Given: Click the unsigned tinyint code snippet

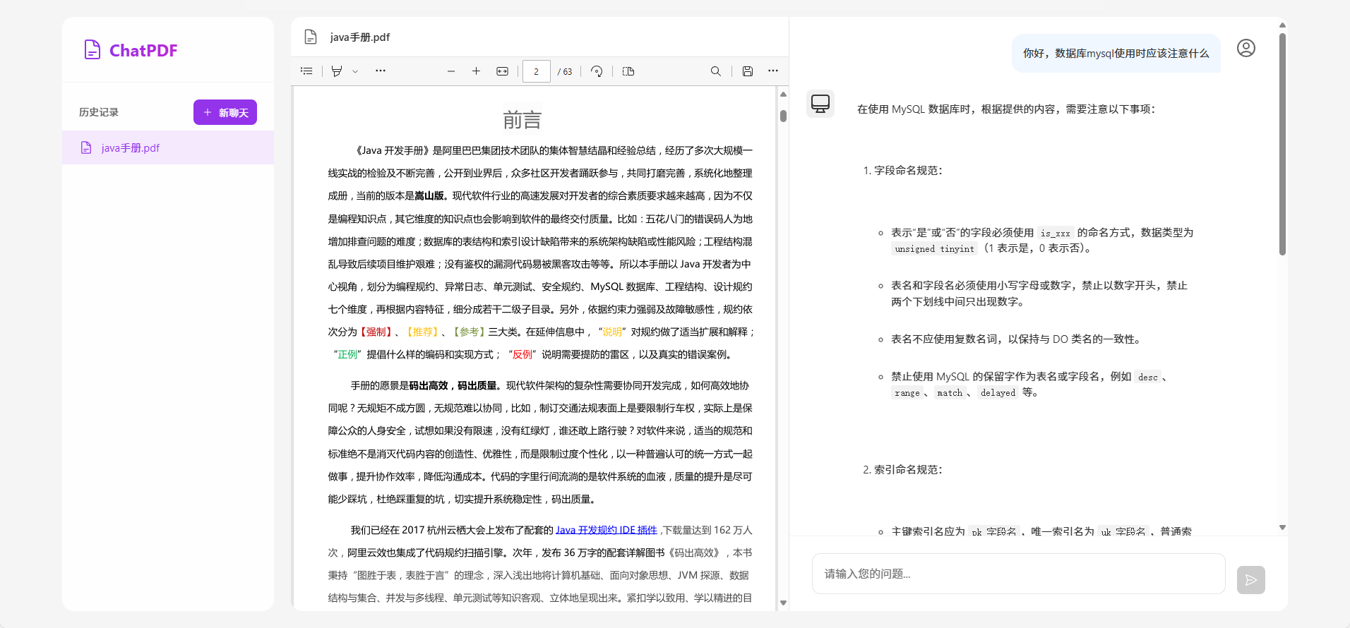Looking at the screenshot, I should tap(935, 249).
